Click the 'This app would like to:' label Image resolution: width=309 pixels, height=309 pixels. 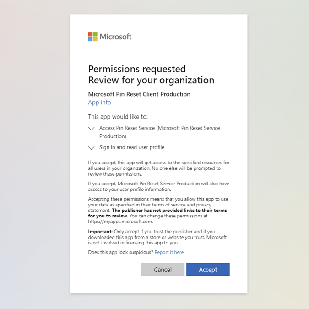(x=118, y=117)
